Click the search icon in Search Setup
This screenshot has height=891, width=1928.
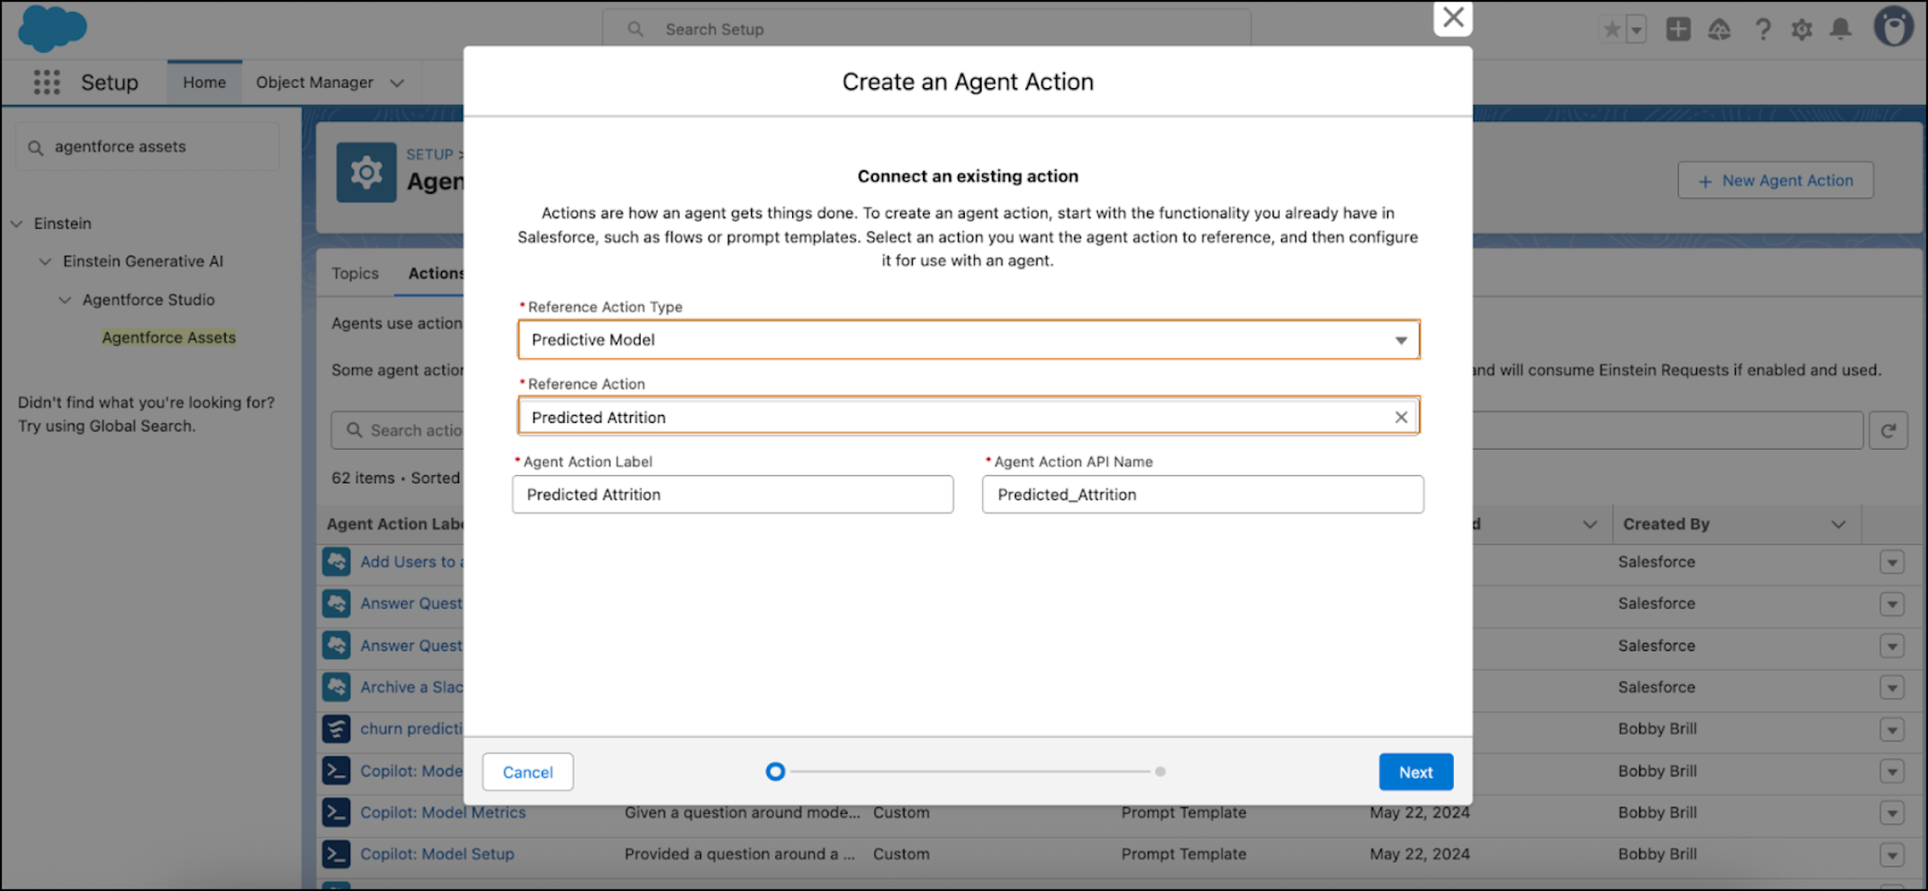coord(635,30)
